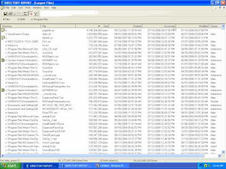The image size is (226, 169).
Task: Sort by the Directory column header
Action: tap(21, 26)
